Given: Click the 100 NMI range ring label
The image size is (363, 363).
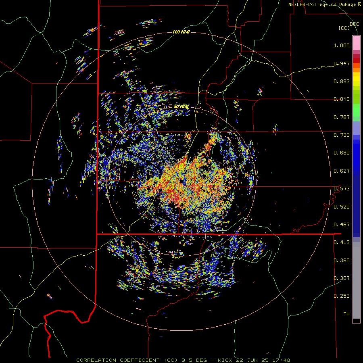Looking at the screenshot, I should (181, 32).
